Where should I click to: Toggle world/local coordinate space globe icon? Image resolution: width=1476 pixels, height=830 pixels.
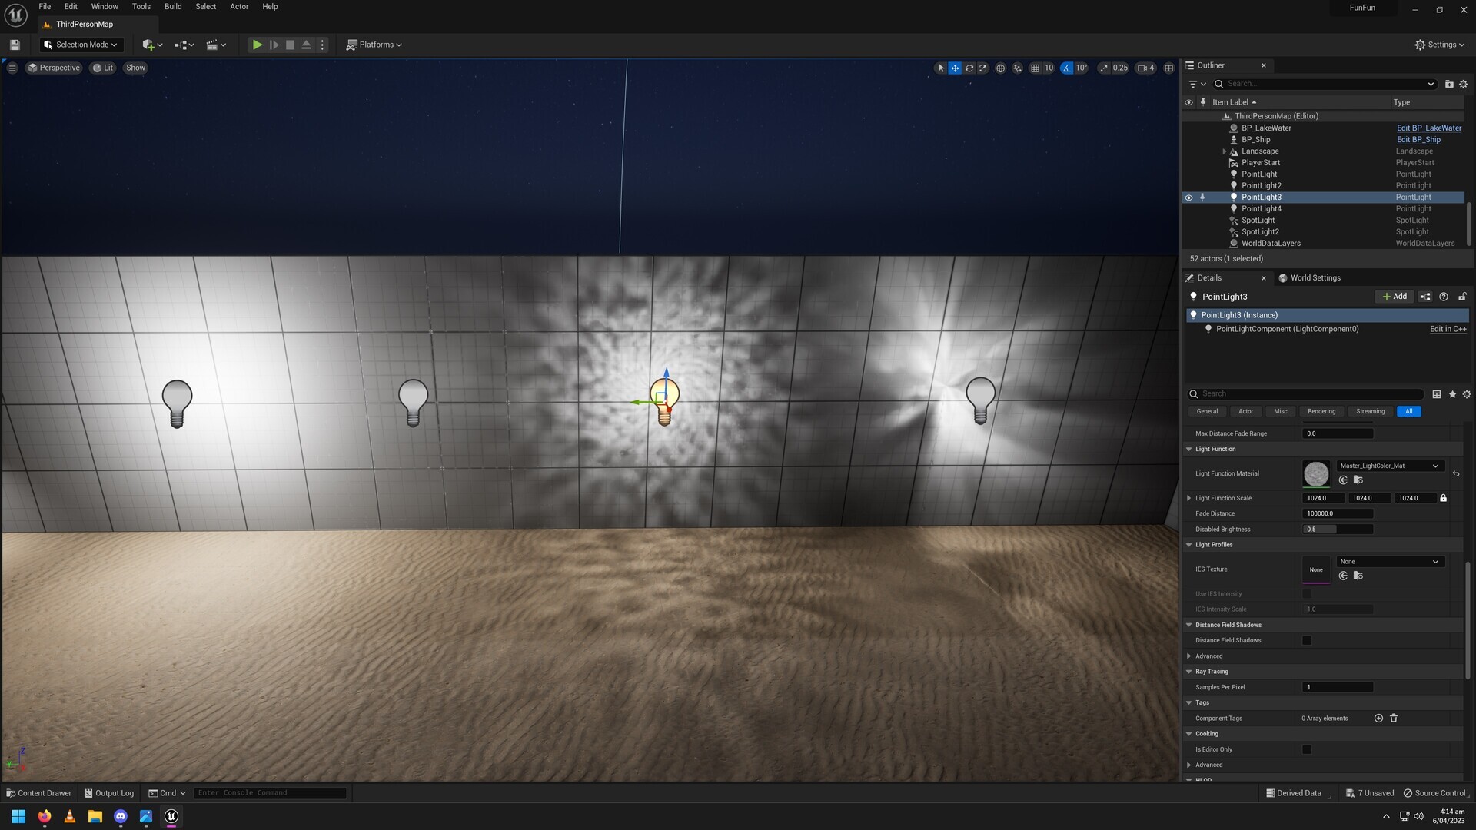(x=1000, y=68)
